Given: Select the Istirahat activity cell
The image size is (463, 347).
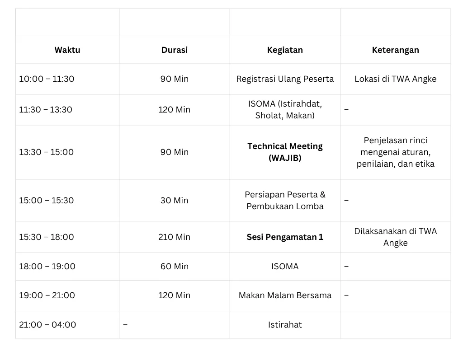Looking at the screenshot, I should coord(285,325).
